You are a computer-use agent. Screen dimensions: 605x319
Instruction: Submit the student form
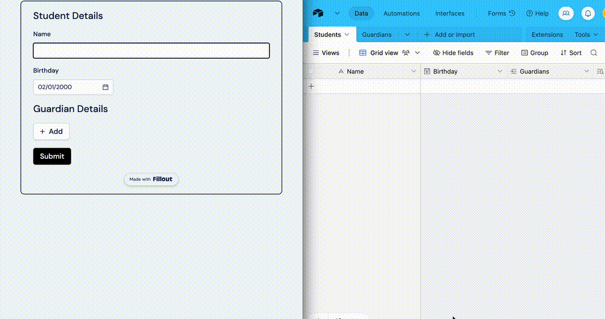[52, 156]
